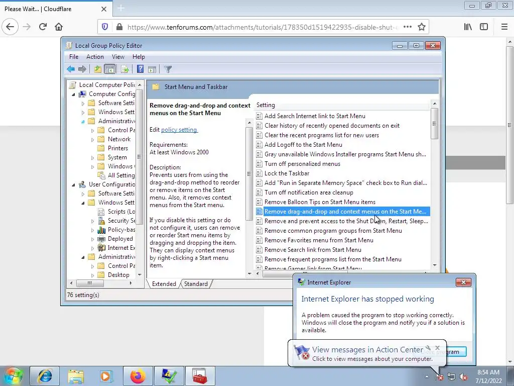Click the Up one level folder icon
Image resolution: width=514 pixels, height=386 pixels.
pyautogui.click(x=98, y=69)
